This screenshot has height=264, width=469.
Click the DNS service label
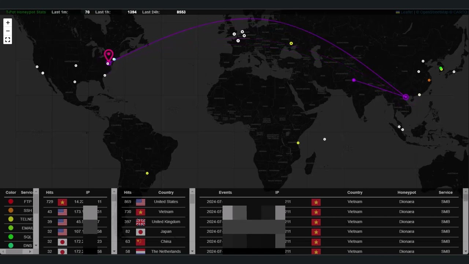coord(28,246)
